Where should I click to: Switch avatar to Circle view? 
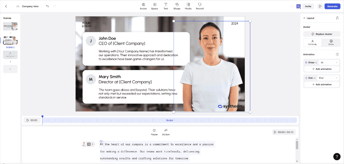[x=331, y=42]
